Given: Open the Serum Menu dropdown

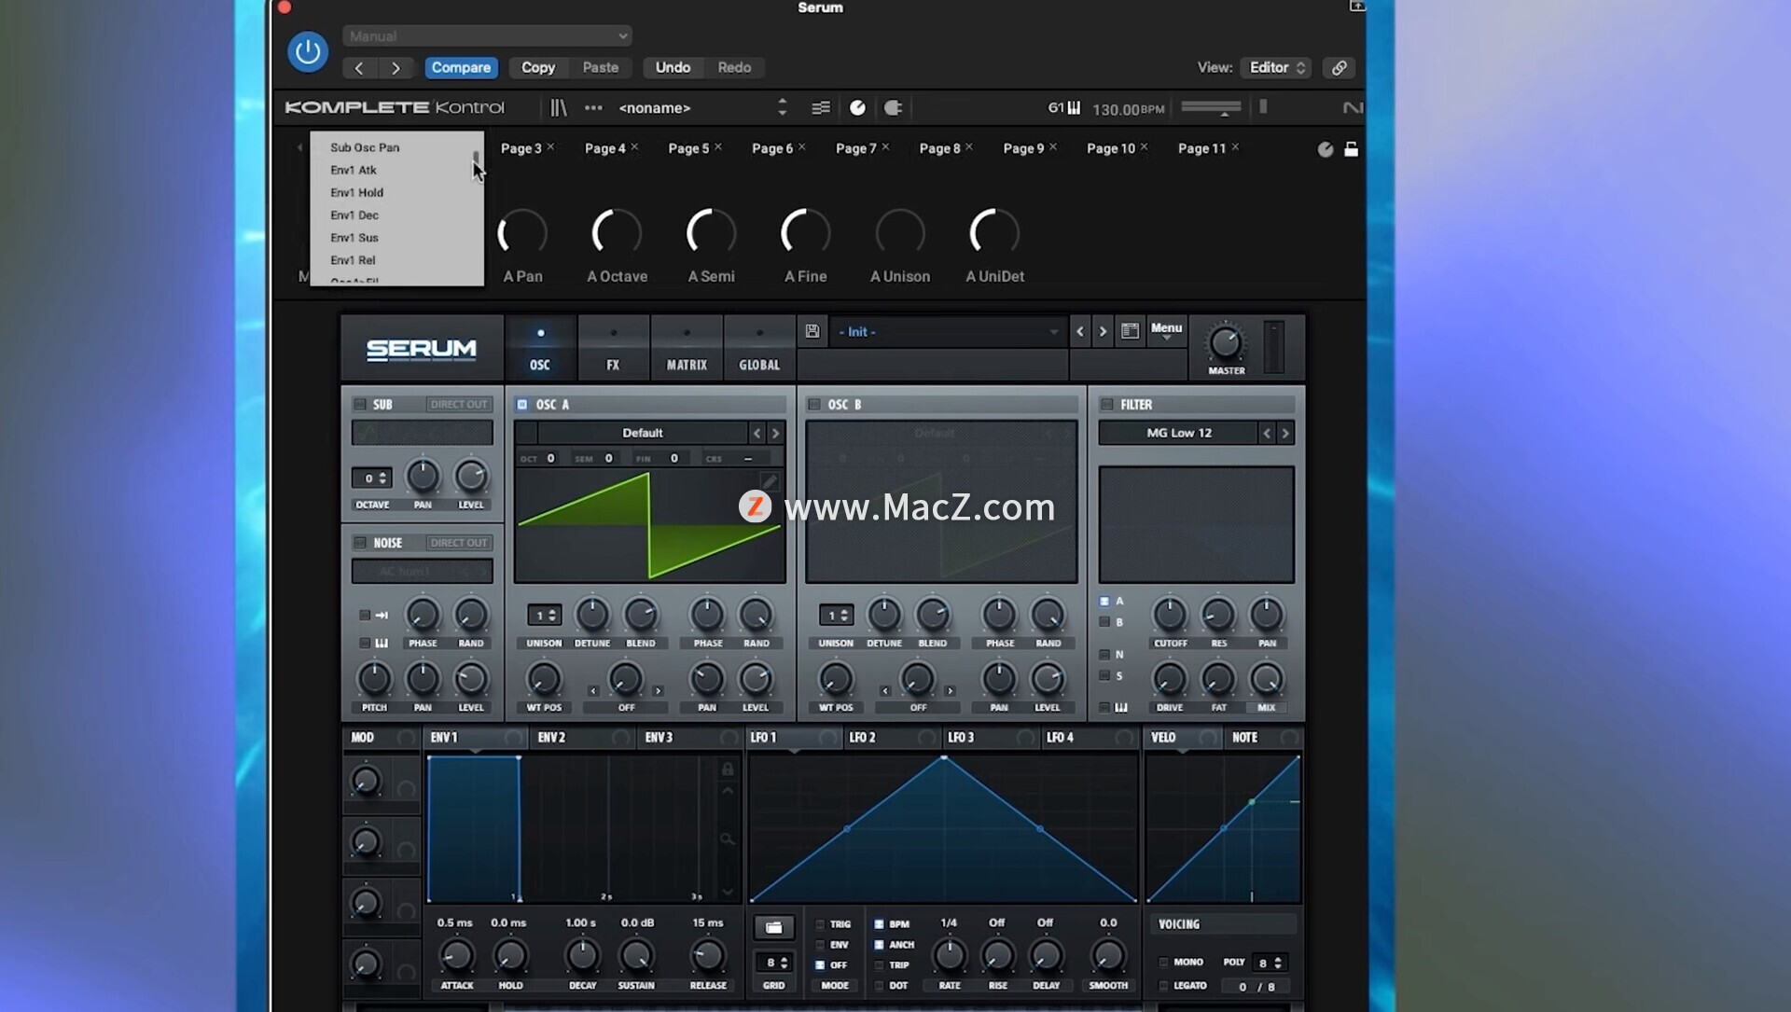Looking at the screenshot, I should click(1166, 331).
